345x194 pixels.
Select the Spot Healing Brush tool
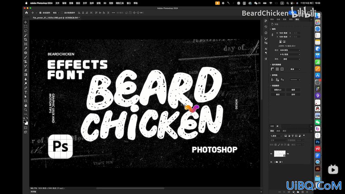26,53
